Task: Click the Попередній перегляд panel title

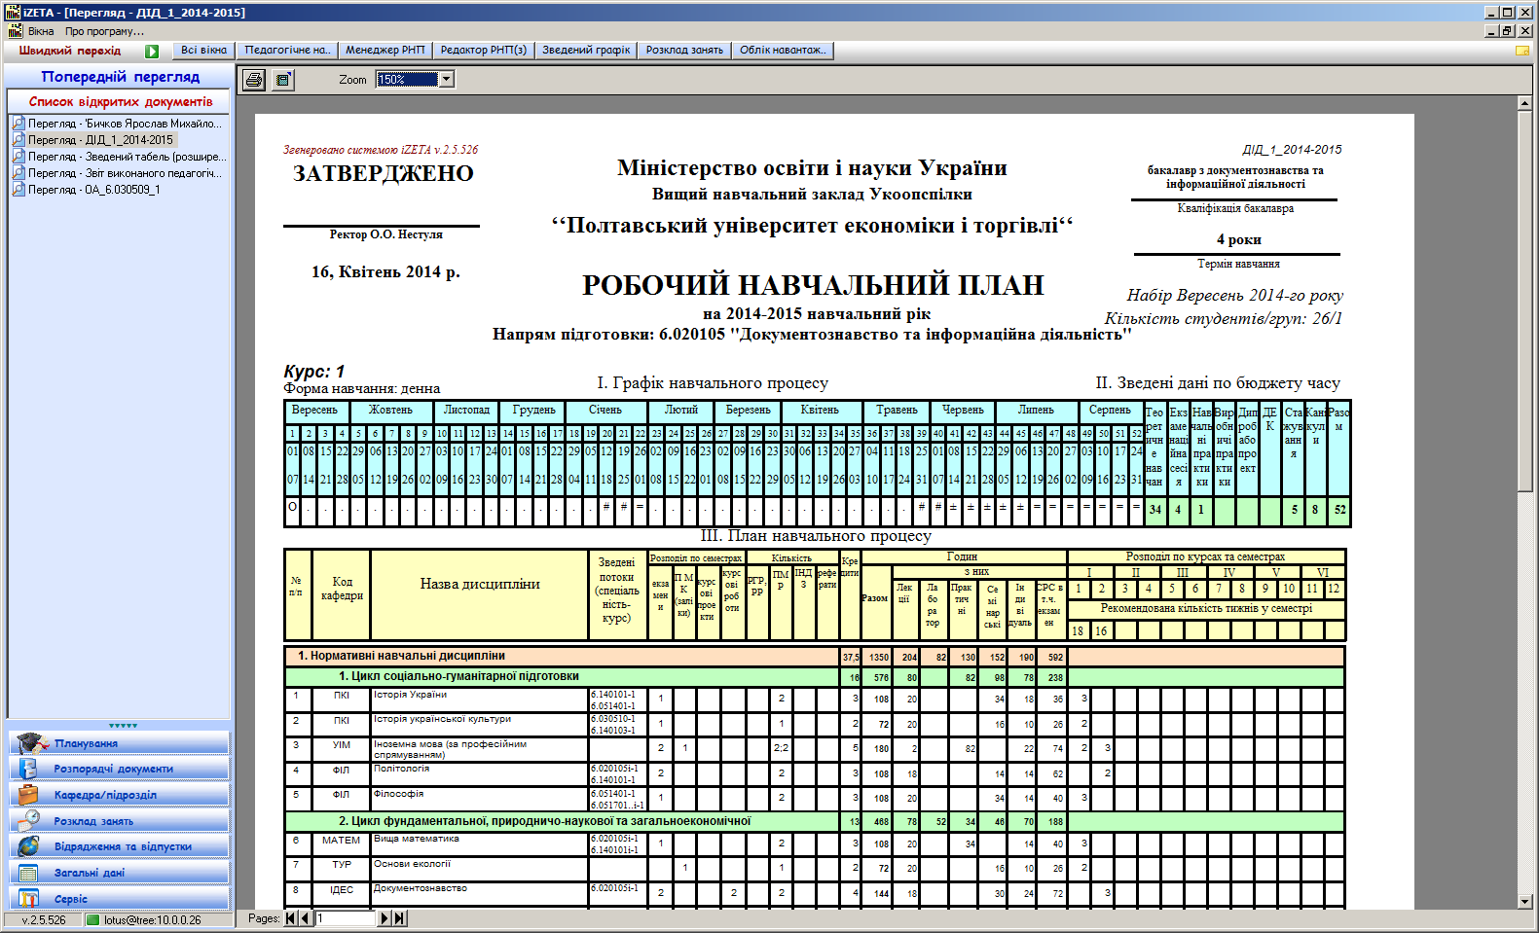Action: coord(120,77)
